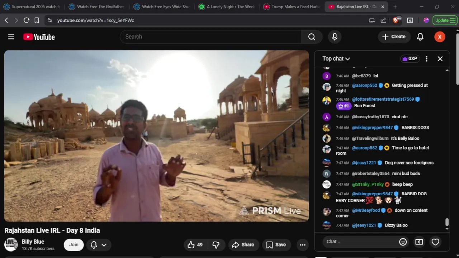Switch to Trump Makes a Pearl Harbor tab
The height and width of the screenshot is (258, 459).
tap(292, 7)
